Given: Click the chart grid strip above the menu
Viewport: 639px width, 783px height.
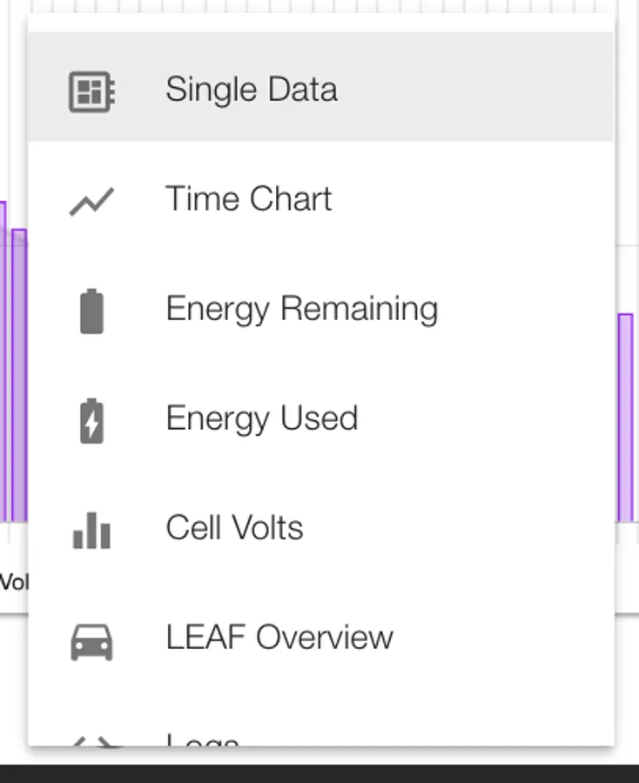Looking at the screenshot, I should click(x=319, y=6).
